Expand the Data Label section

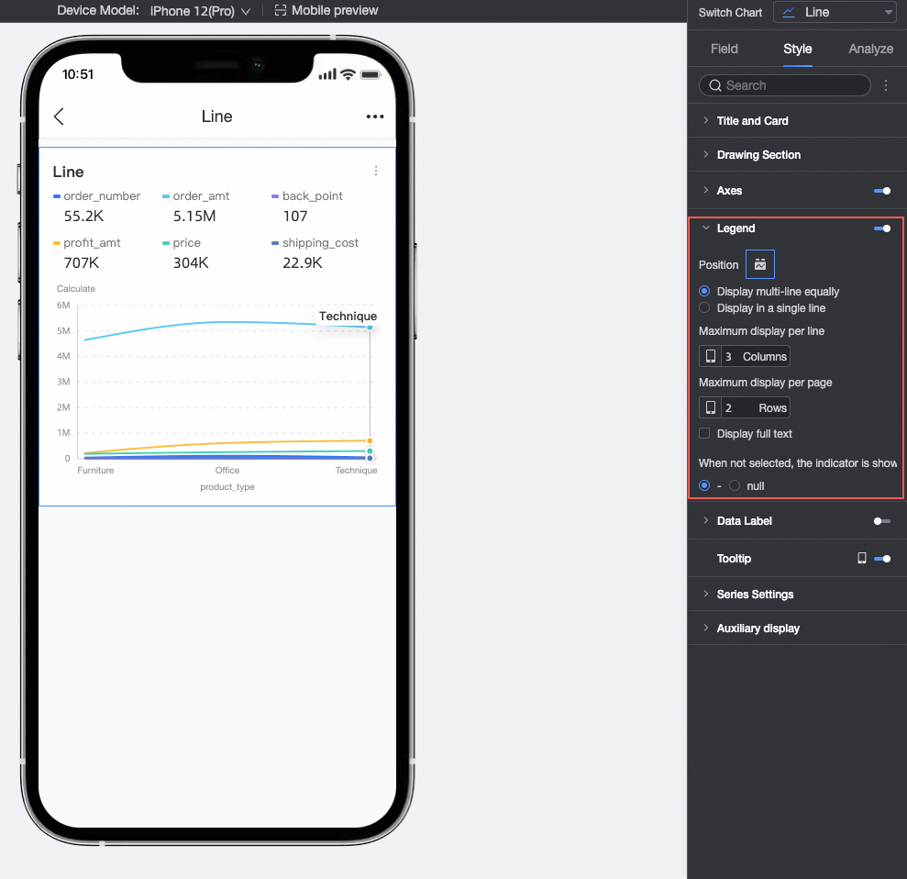pyautogui.click(x=706, y=521)
